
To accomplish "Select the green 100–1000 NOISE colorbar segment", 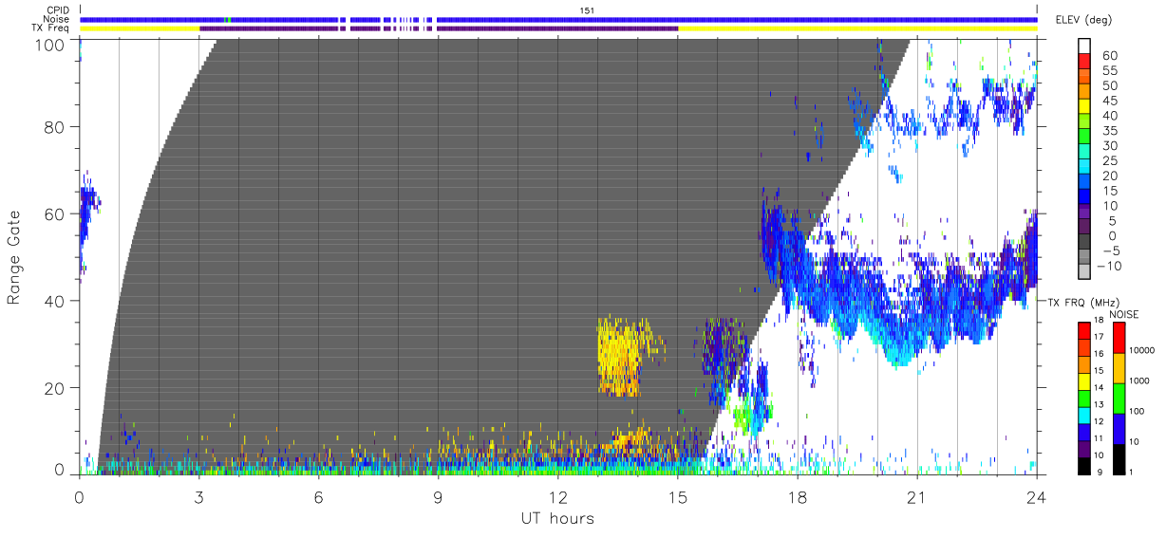I will pos(1118,398).
